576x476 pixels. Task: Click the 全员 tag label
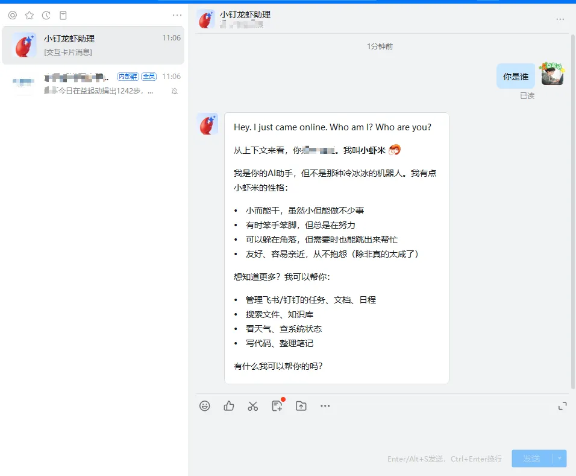pyautogui.click(x=149, y=77)
